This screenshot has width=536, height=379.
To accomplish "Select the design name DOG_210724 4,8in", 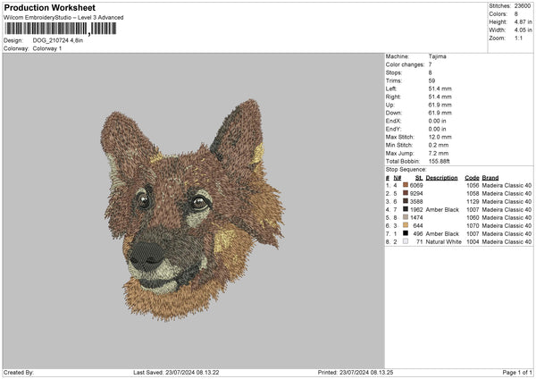I will [59, 40].
